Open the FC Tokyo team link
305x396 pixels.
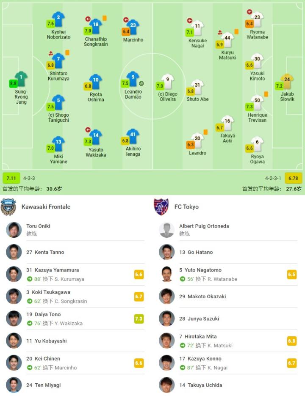pyautogui.click(x=186, y=207)
